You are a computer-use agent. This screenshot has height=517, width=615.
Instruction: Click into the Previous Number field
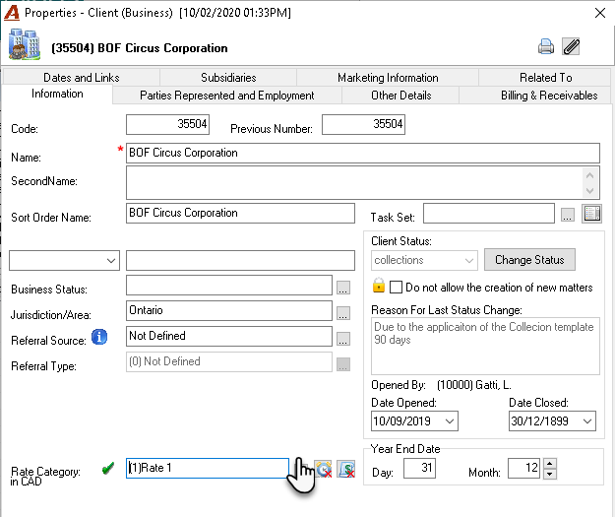click(363, 124)
